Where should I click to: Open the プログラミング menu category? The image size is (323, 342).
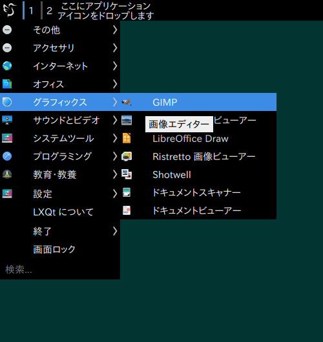coord(60,156)
